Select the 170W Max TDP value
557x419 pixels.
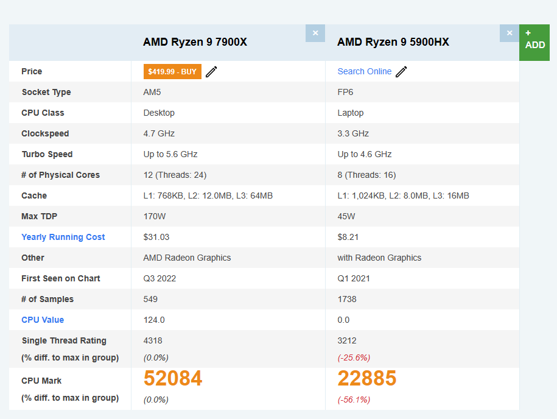click(x=155, y=216)
